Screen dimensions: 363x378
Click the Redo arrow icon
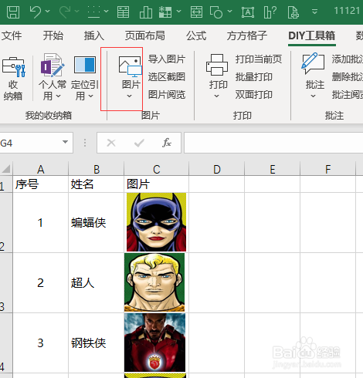click(65, 12)
